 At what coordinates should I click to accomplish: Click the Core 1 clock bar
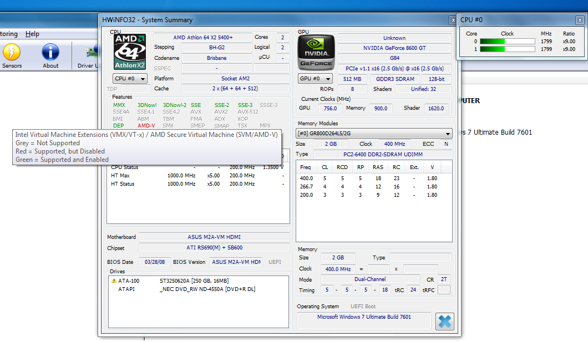pos(508,49)
